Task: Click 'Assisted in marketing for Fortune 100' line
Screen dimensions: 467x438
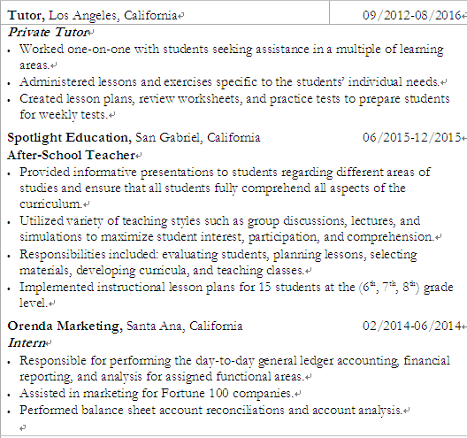Action: point(157,393)
